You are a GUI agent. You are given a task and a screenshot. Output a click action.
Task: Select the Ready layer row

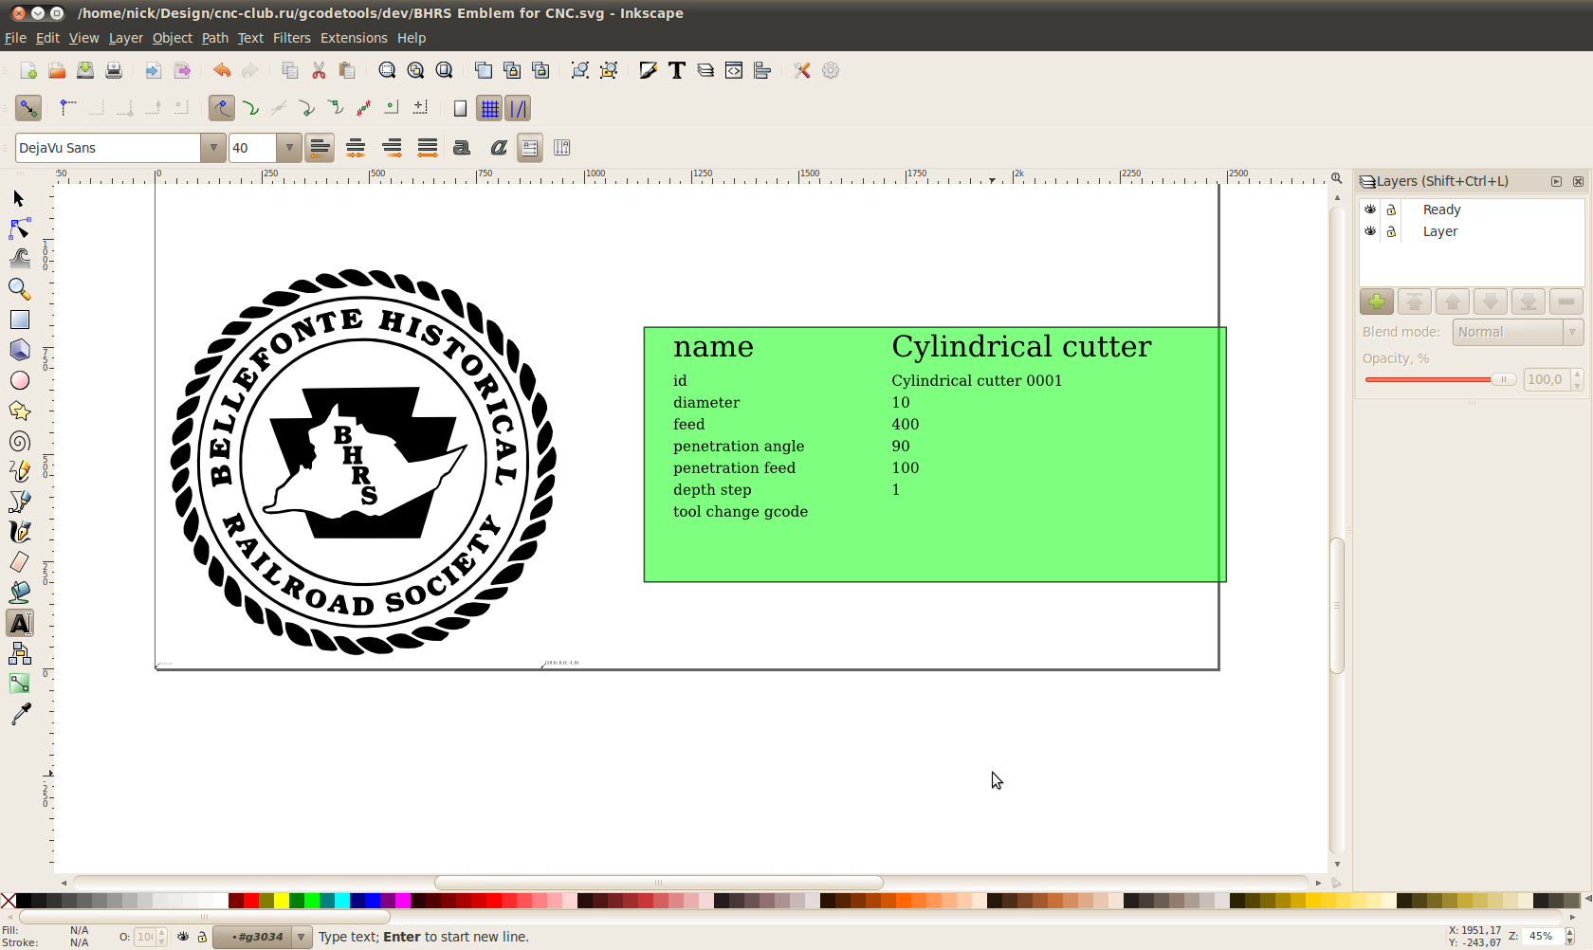(x=1472, y=210)
